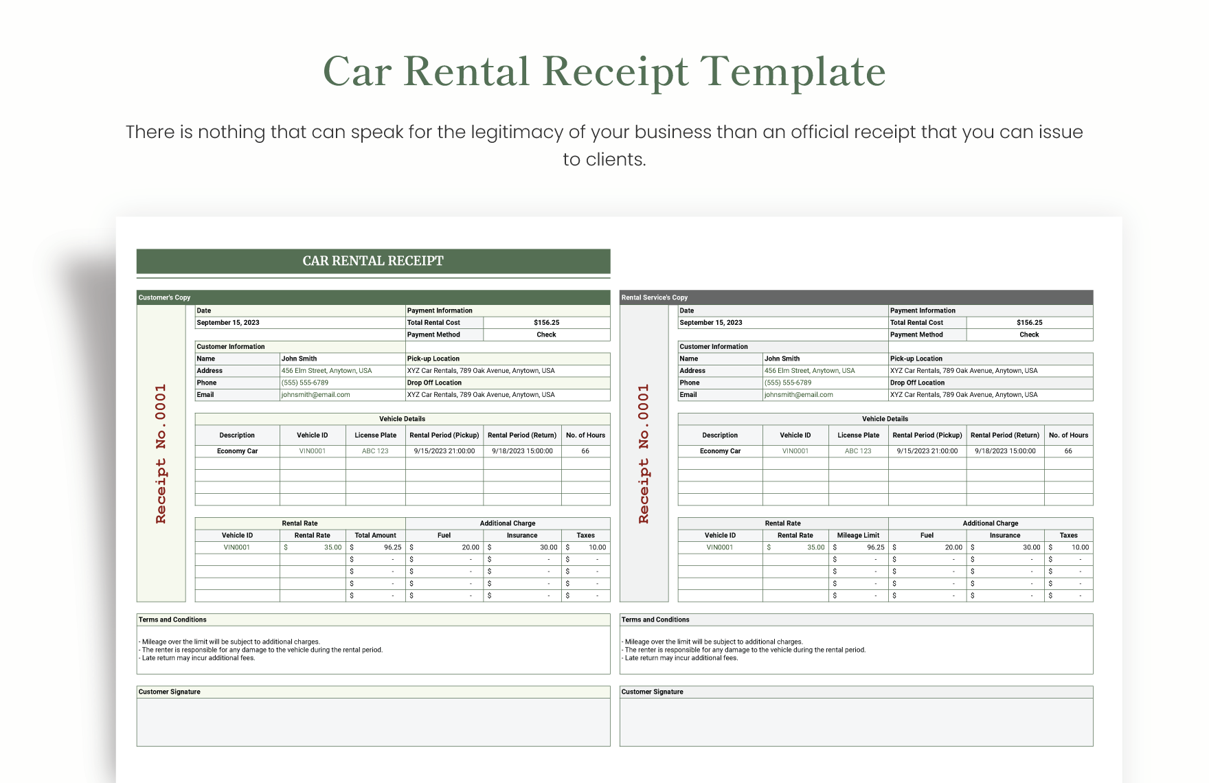Select pickup '9/15/2023 21:00:00' in Rental Service's Copy
1209x783 pixels.
click(x=927, y=451)
